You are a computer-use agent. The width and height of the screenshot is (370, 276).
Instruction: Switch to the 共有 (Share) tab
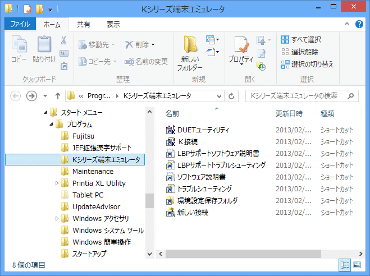tap(84, 24)
